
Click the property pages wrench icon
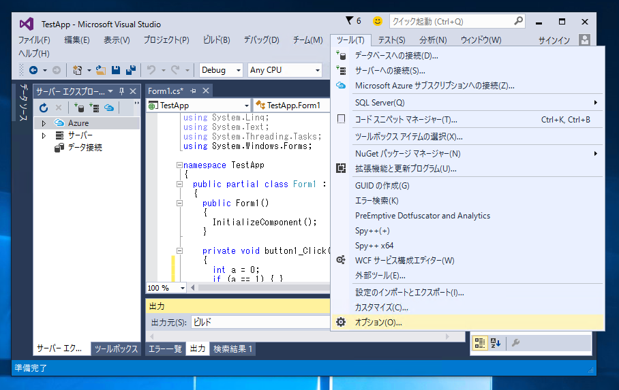pos(515,343)
